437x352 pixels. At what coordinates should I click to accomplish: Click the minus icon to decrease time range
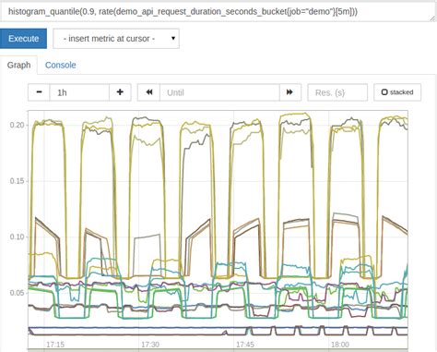pyautogui.click(x=39, y=92)
